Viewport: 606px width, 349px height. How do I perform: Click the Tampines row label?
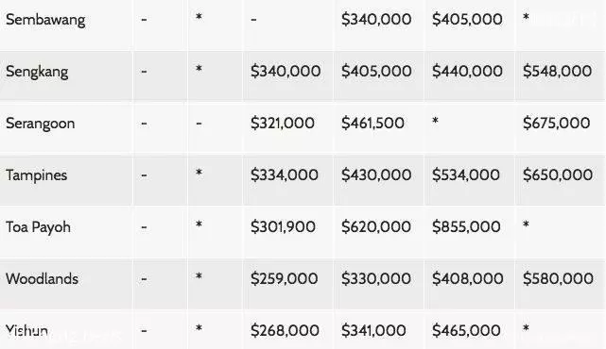[36, 175]
